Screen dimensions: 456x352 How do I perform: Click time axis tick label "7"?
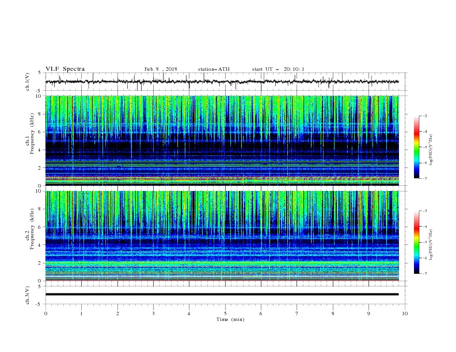pyautogui.click(x=297, y=313)
